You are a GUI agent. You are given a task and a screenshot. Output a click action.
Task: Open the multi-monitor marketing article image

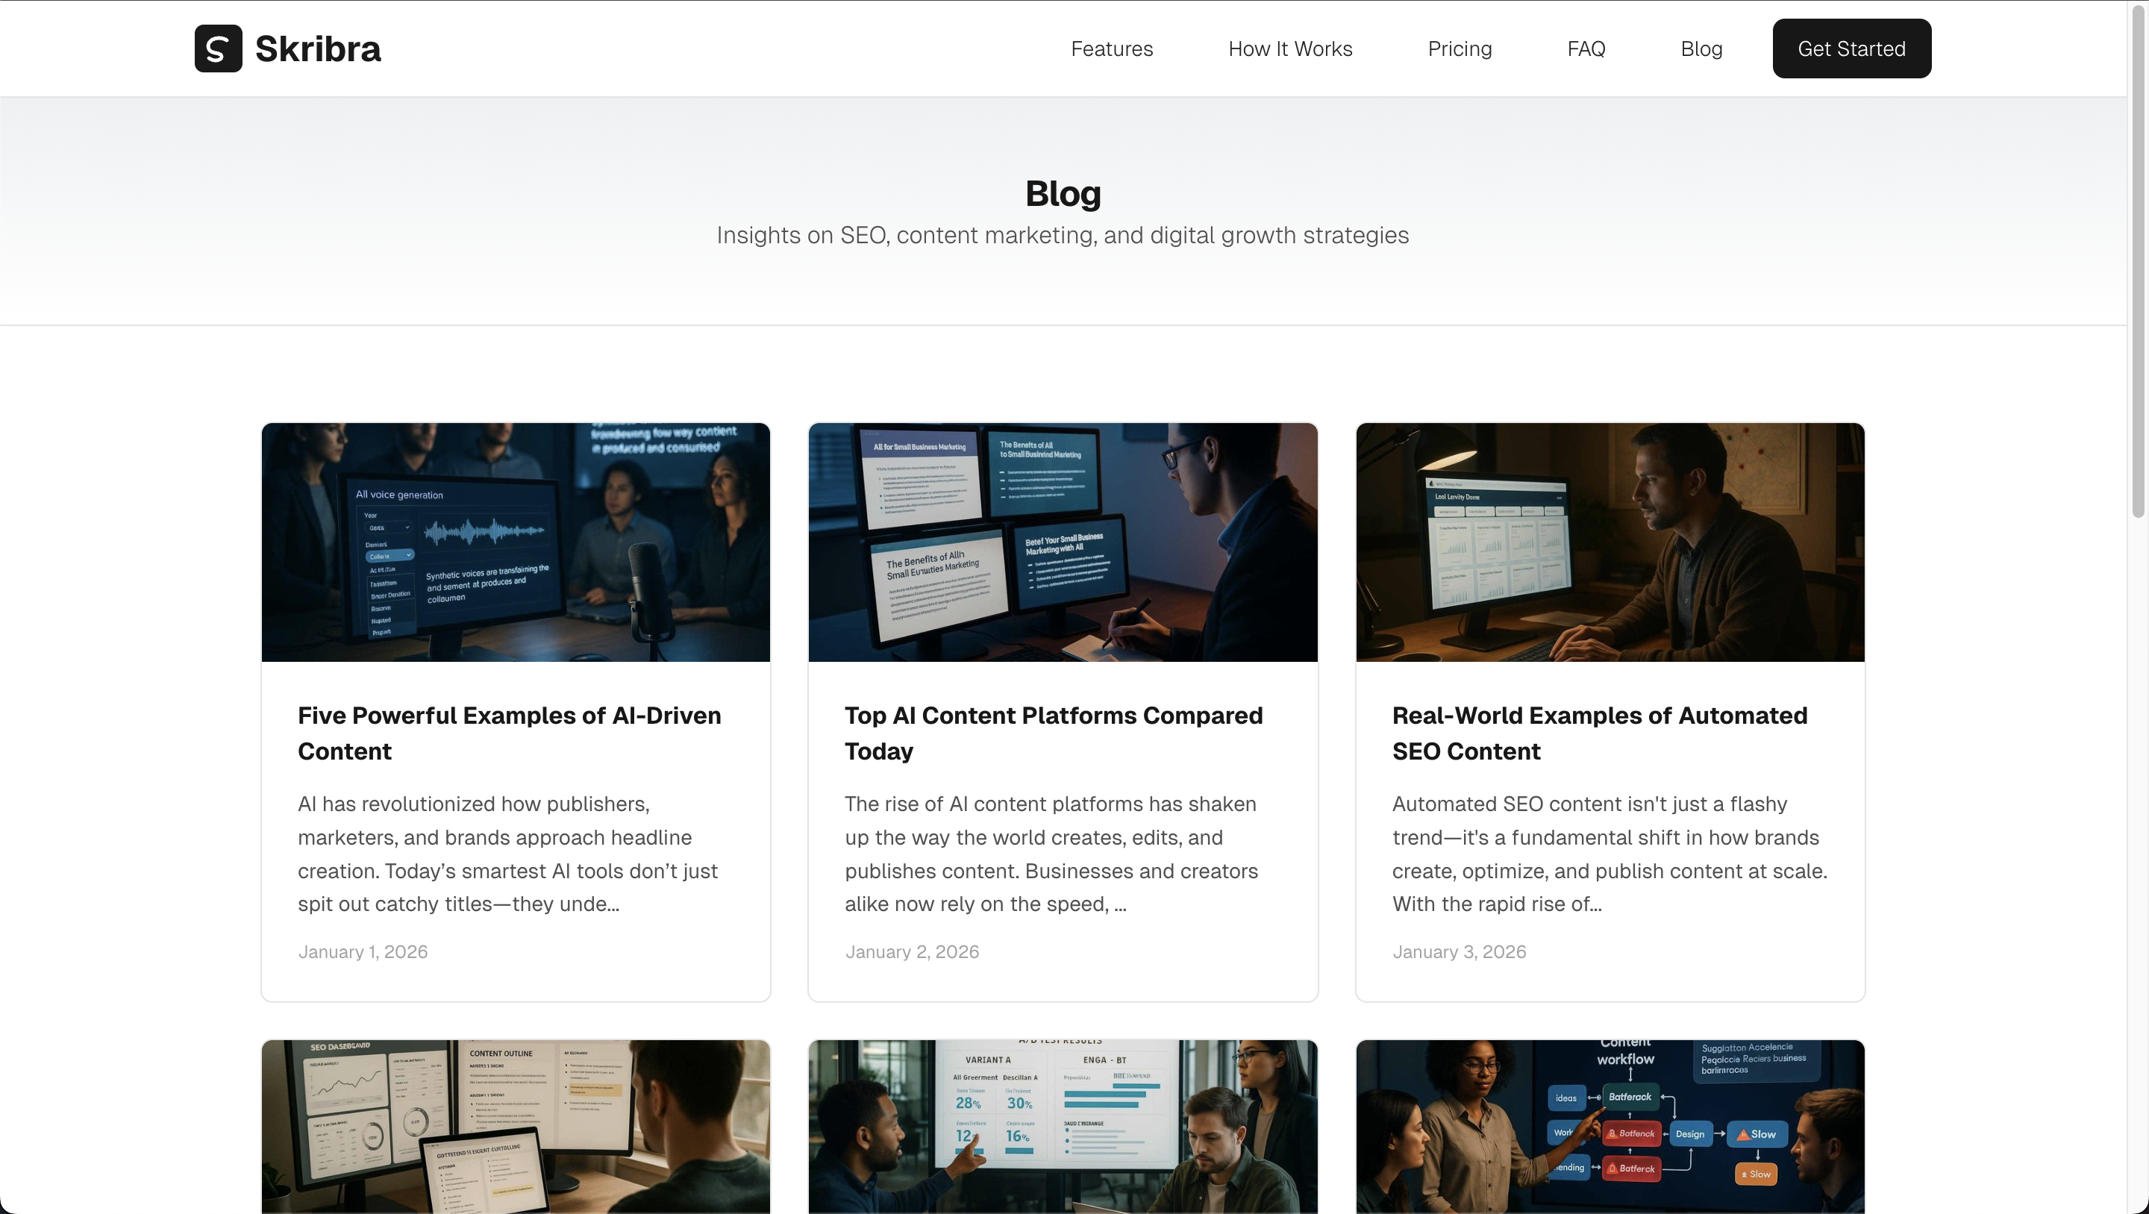(x=1062, y=542)
